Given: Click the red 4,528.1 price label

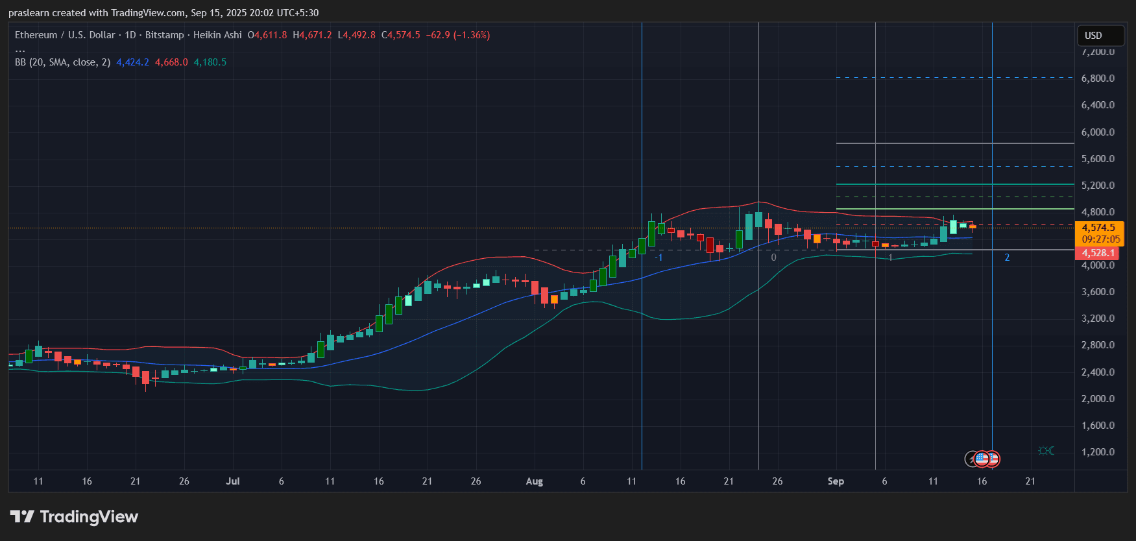Looking at the screenshot, I should (x=1098, y=253).
